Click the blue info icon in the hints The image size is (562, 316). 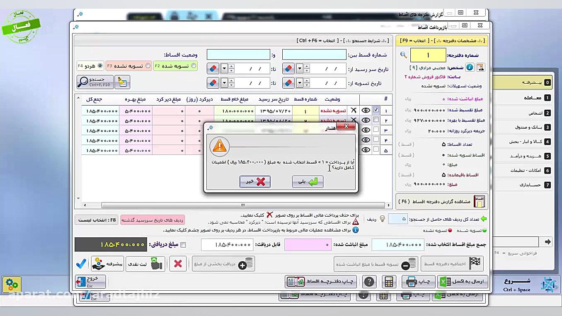[355, 229]
